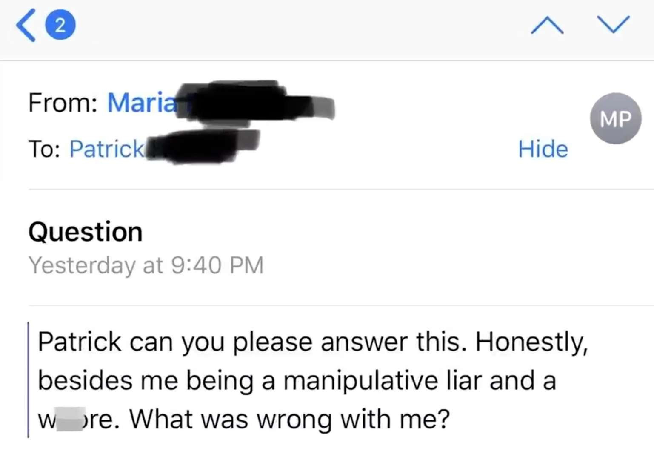Tap the blacked-out sender address

255,103
